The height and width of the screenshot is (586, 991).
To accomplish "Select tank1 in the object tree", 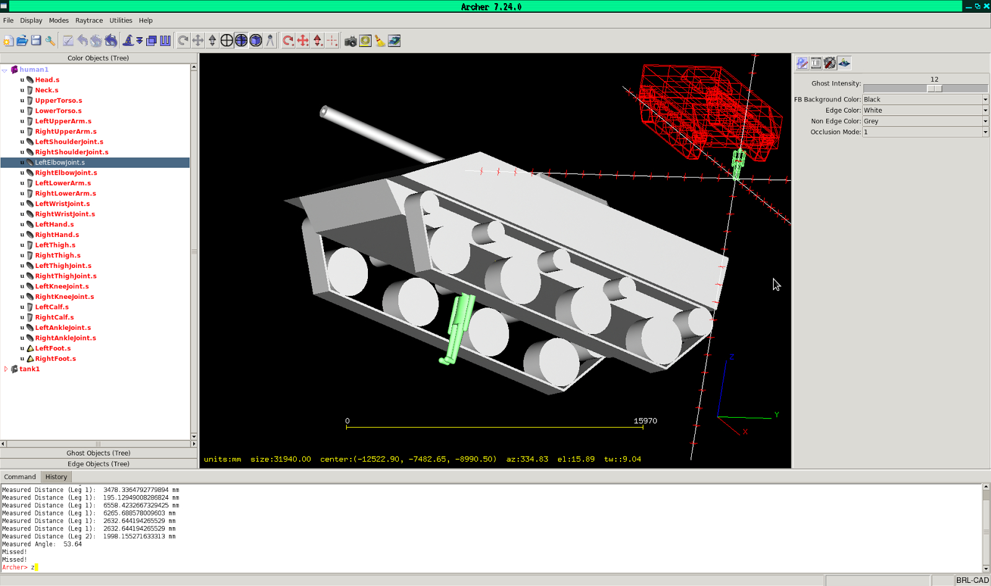I will pos(29,369).
